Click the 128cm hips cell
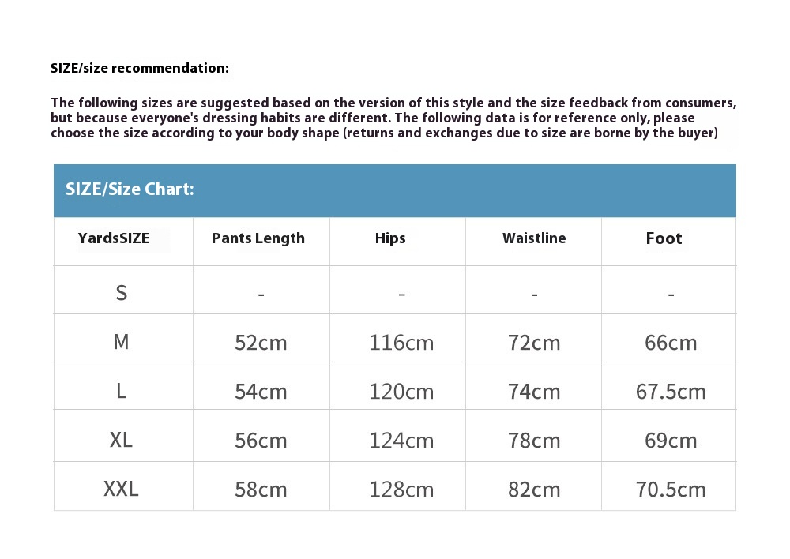This screenshot has width=790, height=559. tap(401, 490)
